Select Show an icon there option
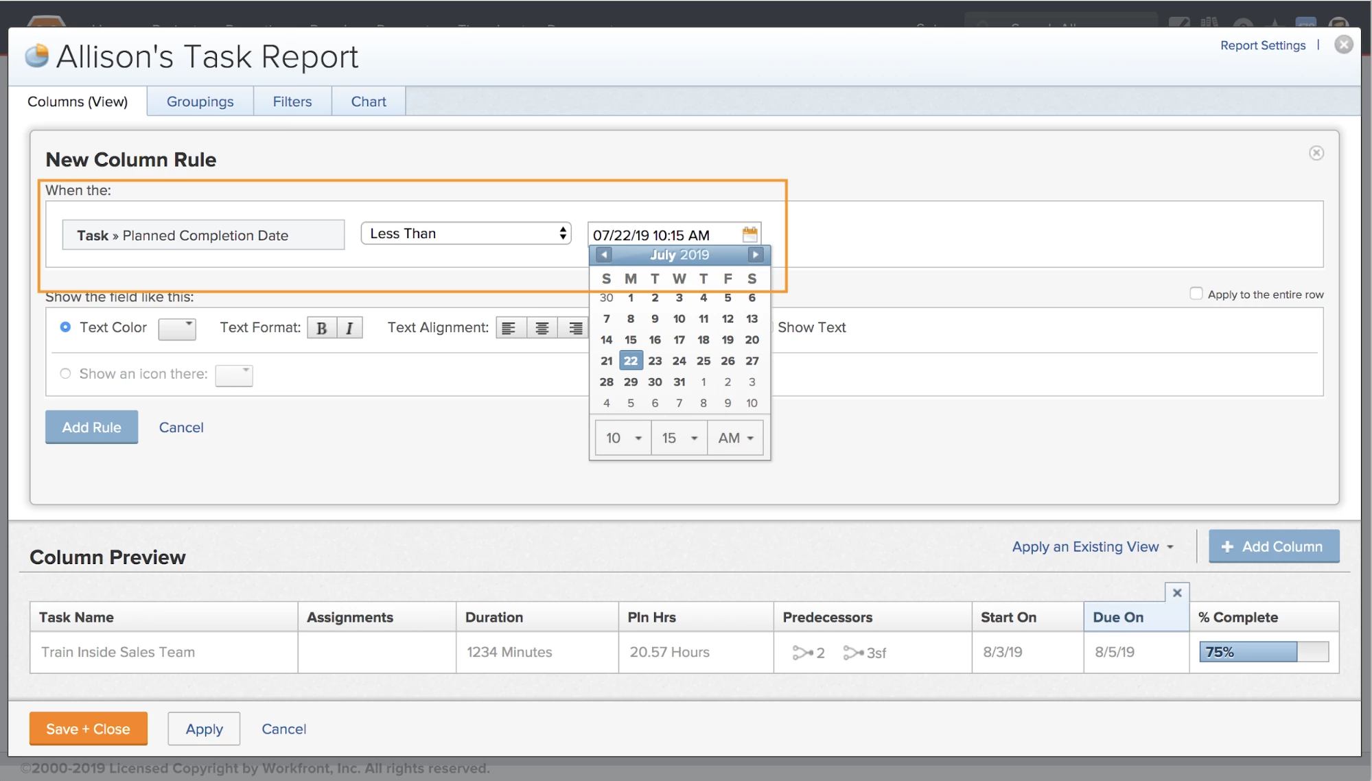Image resolution: width=1372 pixels, height=781 pixels. pyautogui.click(x=65, y=374)
